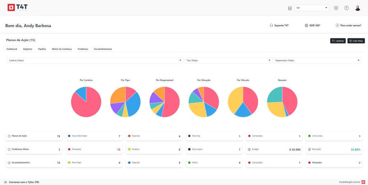Viewport: 368px width, 185px height.
Task: Open the Matriz de Confiança tab
Action: [62, 49]
